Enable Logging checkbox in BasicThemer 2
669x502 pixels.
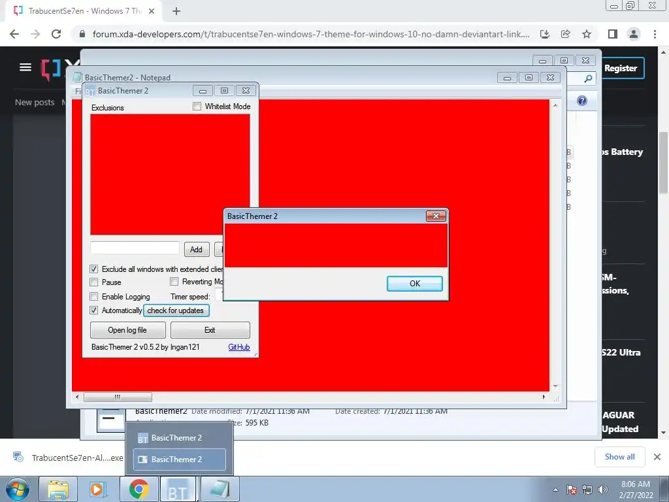pos(94,296)
